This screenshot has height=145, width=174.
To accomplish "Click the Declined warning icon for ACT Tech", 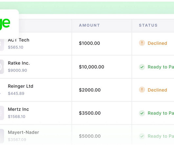I will pyautogui.click(x=142, y=43).
